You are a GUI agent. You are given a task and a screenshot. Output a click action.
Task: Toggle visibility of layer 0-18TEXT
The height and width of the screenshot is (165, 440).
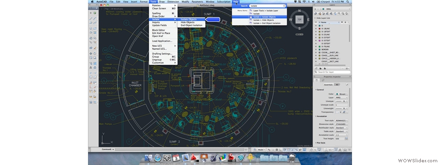coord(316,32)
